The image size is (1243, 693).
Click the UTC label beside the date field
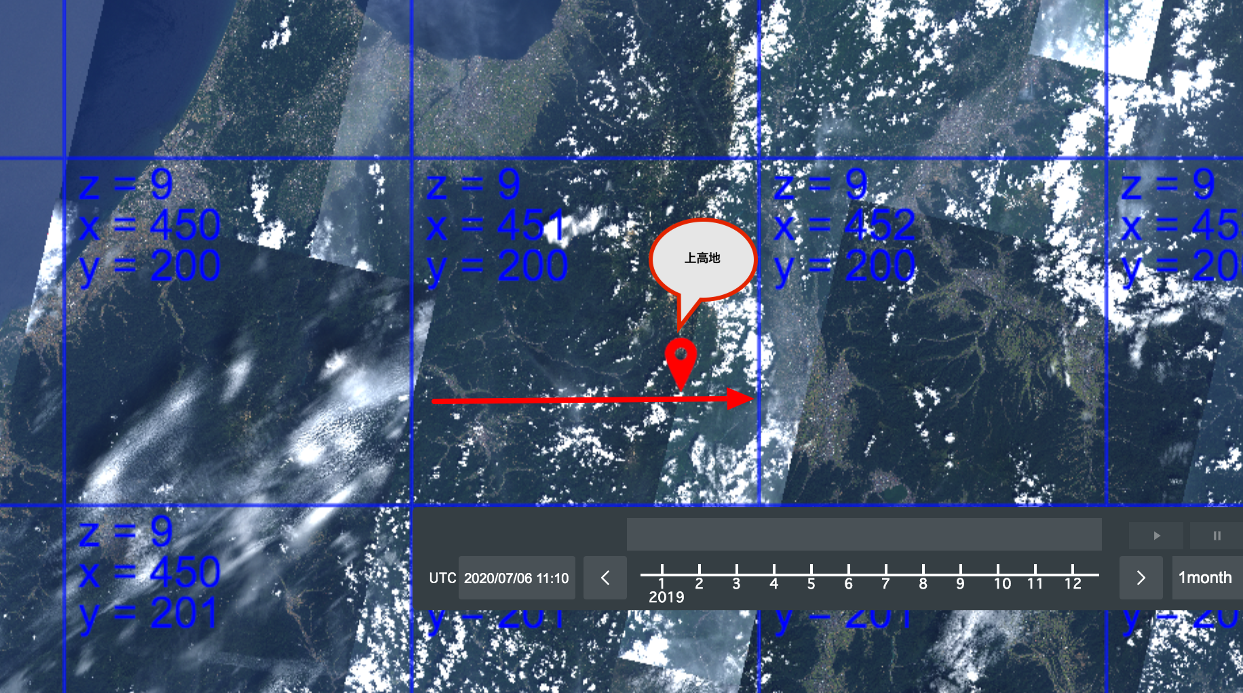pyautogui.click(x=442, y=578)
